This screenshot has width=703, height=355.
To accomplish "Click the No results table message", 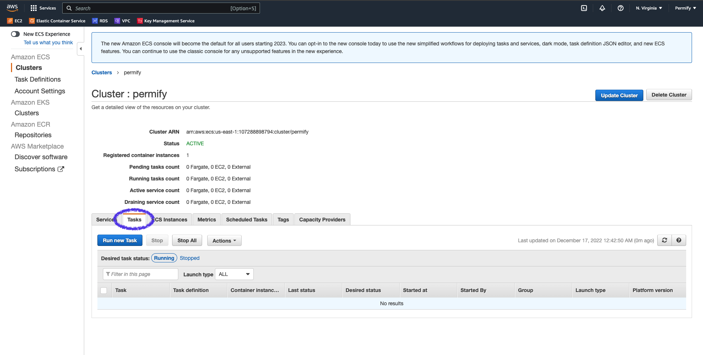I will [x=391, y=303].
